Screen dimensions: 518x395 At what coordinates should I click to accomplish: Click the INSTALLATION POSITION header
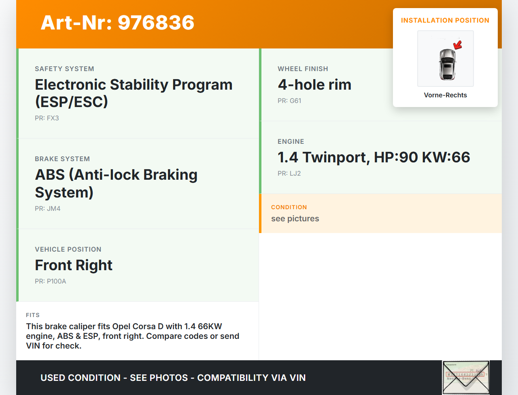[445, 21]
